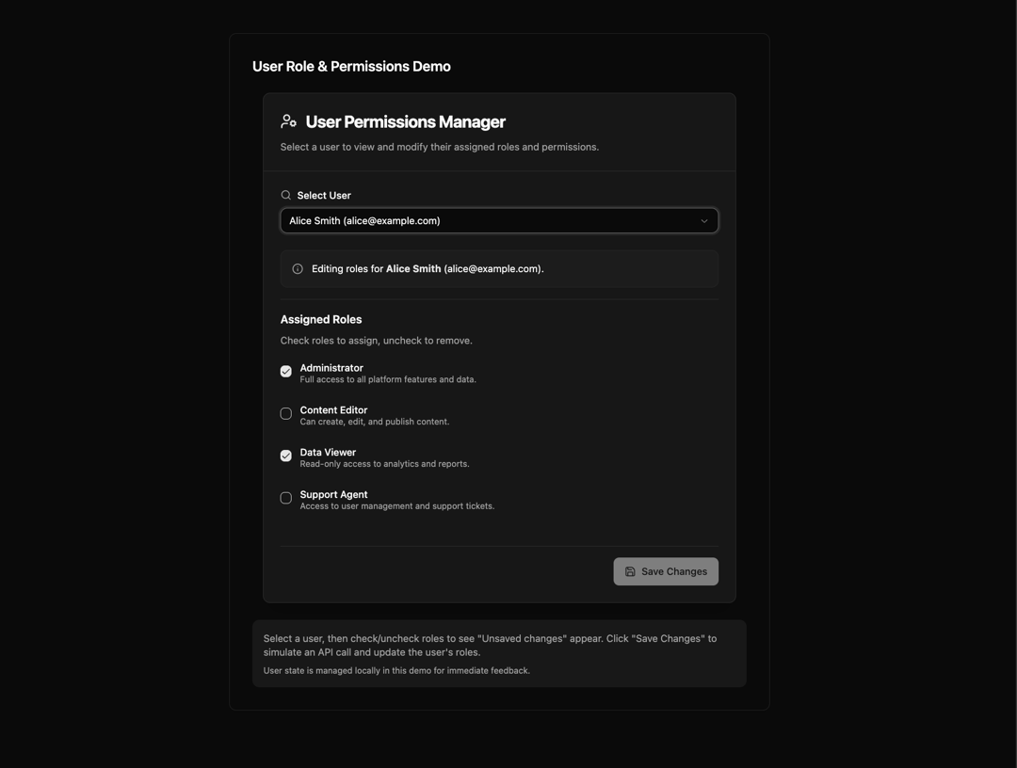The width and height of the screenshot is (1017, 768).
Task: Click the Save Changes button
Action: pos(666,571)
